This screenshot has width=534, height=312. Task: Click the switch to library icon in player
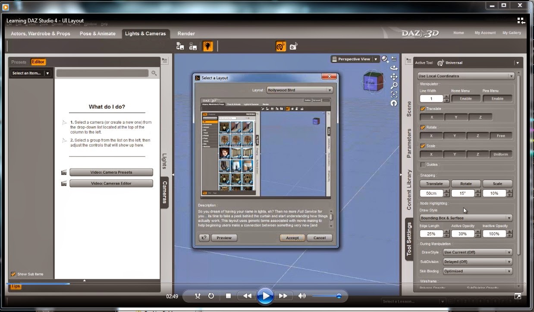click(x=521, y=21)
